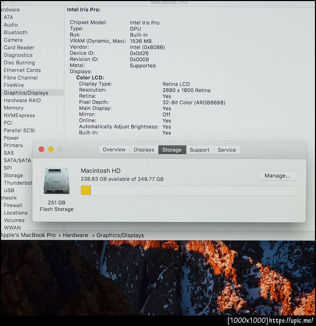Click Apple's MacBook Pro in path bar
This screenshot has height=326, width=316.
(x=28, y=235)
